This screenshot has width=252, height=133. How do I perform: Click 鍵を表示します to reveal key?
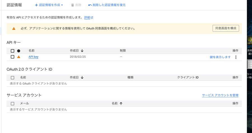pyautogui.click(x=220, y=57)
